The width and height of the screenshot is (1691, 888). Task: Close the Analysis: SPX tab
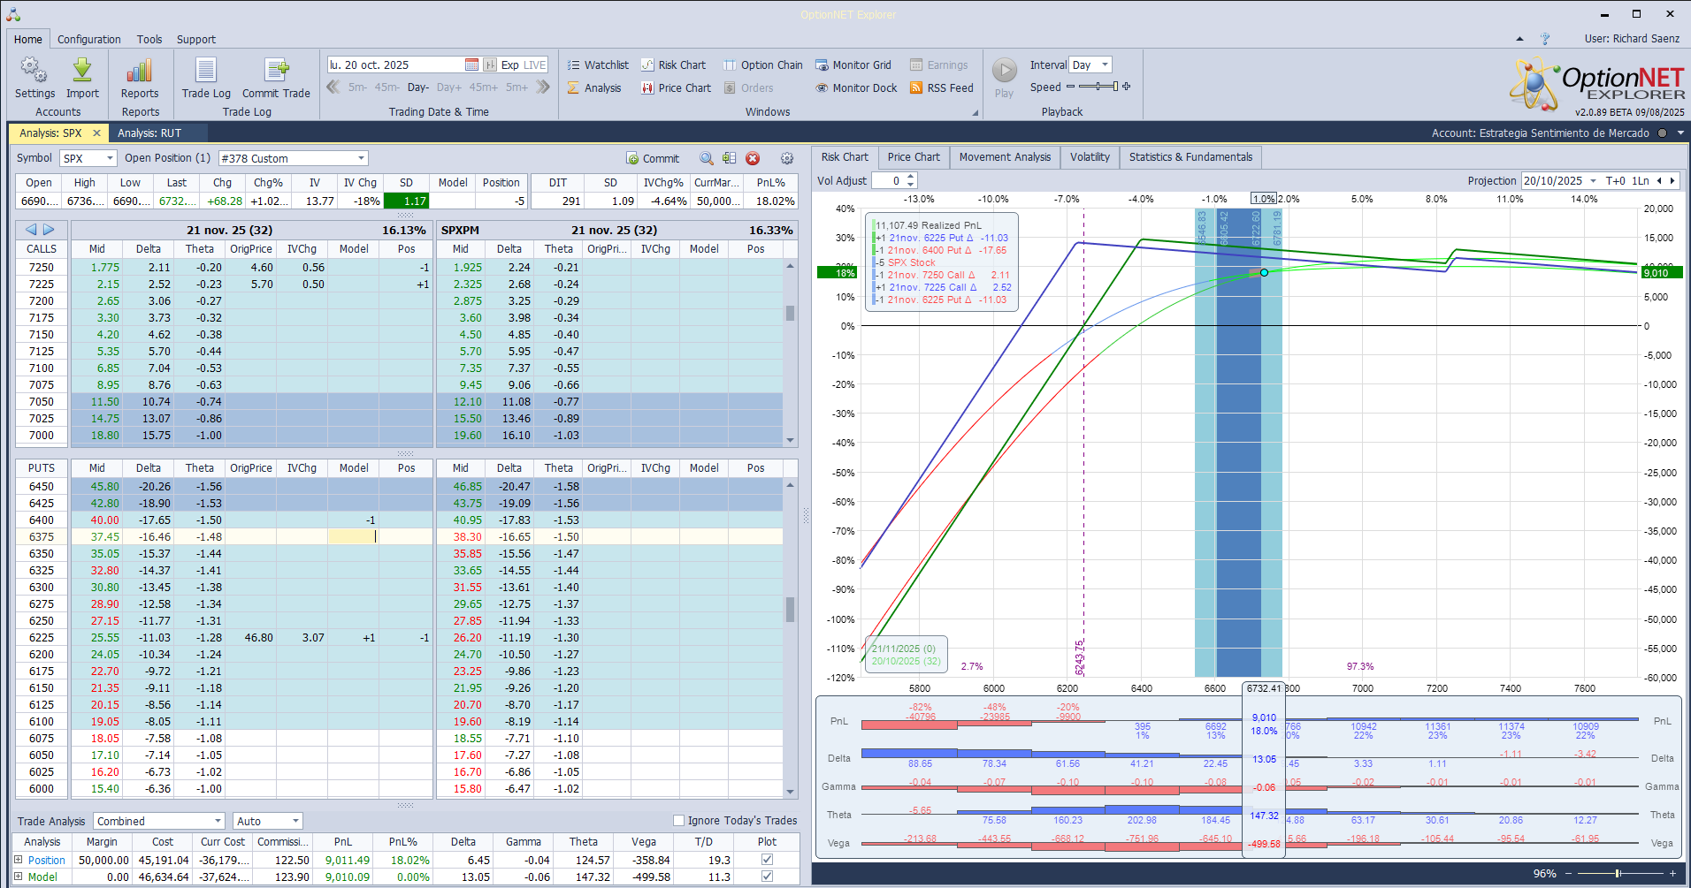click(96, 133)
